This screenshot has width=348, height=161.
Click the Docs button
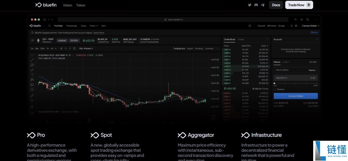tap(276, 5)
